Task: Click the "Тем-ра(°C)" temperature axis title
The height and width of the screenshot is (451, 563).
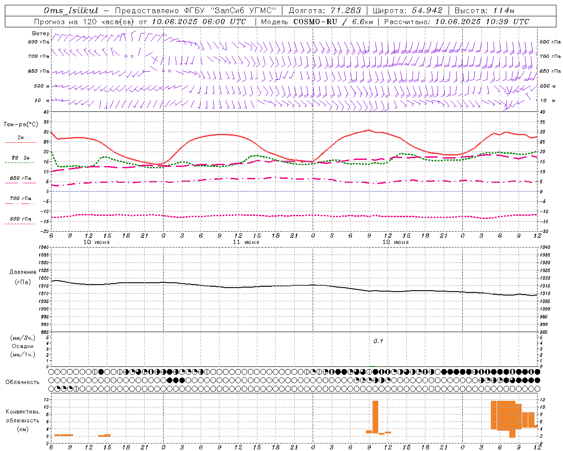Action: [x=21, y=125]
